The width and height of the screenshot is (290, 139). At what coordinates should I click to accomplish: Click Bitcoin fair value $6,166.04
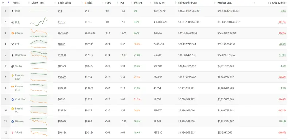click(x=63, y=33)
